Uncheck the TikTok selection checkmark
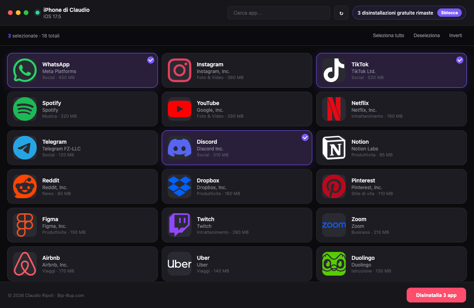Viewport: 474px width, 308px height. pos(459,60)
